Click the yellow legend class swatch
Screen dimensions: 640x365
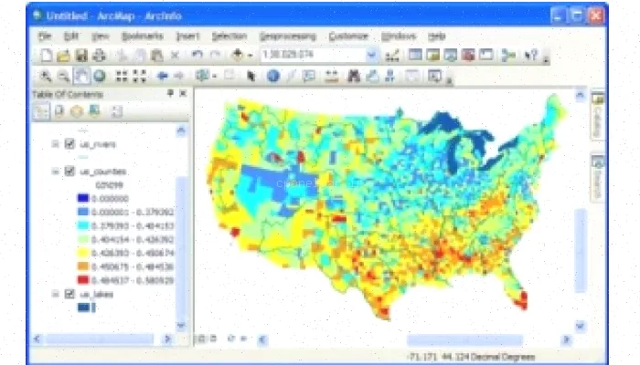(x=83, y=253)
